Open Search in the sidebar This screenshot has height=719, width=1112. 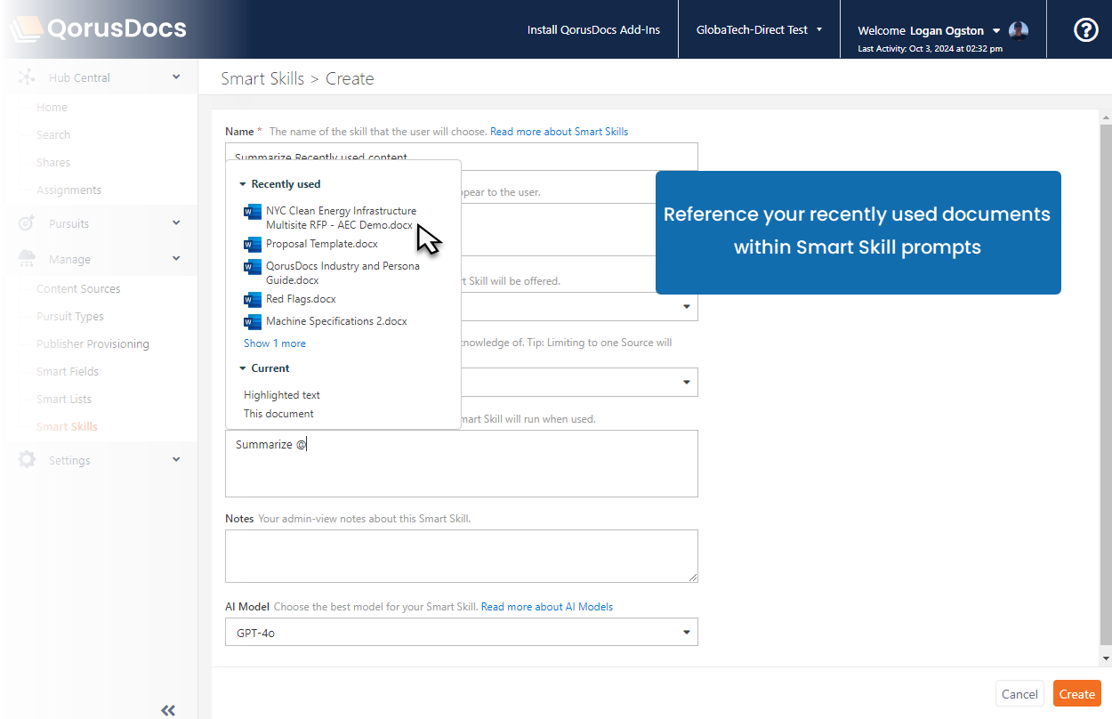click(53, 135)
